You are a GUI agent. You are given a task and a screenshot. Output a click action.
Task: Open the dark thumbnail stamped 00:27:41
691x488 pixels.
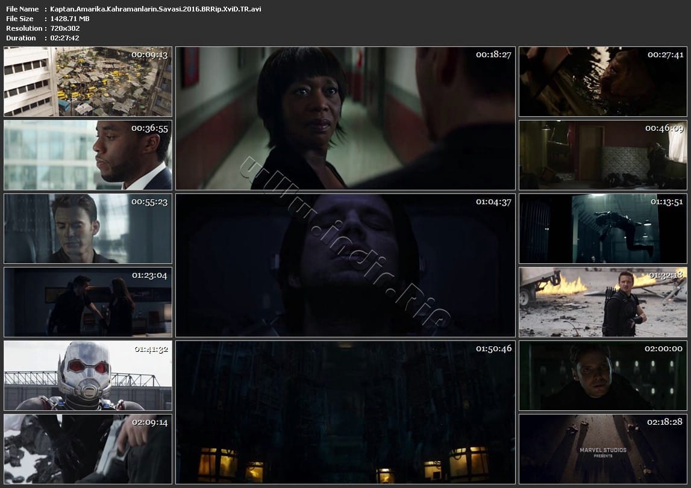603,81
